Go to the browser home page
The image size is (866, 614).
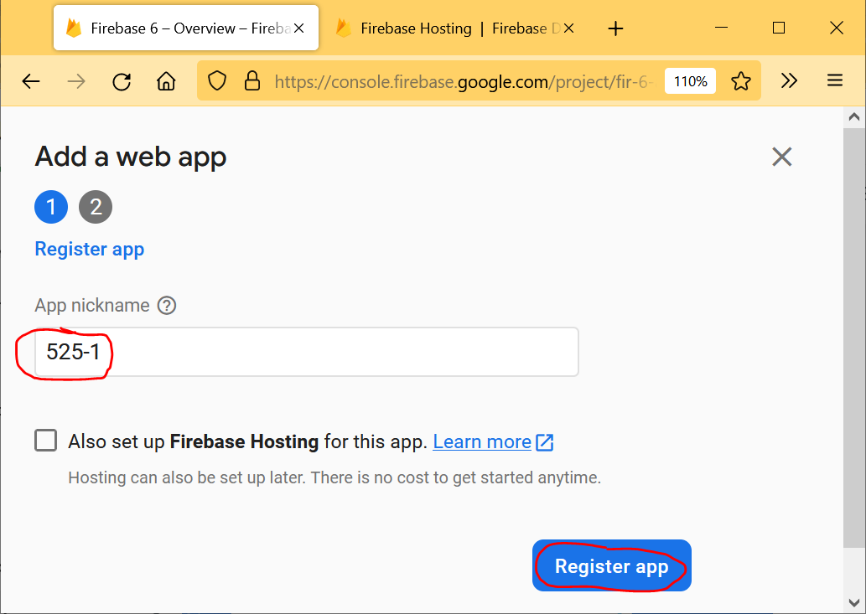coord(166,81)
